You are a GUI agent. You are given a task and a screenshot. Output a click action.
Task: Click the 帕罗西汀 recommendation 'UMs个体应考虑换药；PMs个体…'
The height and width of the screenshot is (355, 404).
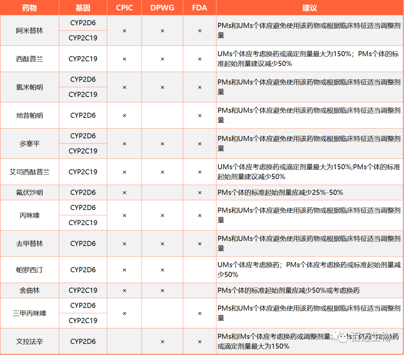click(x=309, y=270)
